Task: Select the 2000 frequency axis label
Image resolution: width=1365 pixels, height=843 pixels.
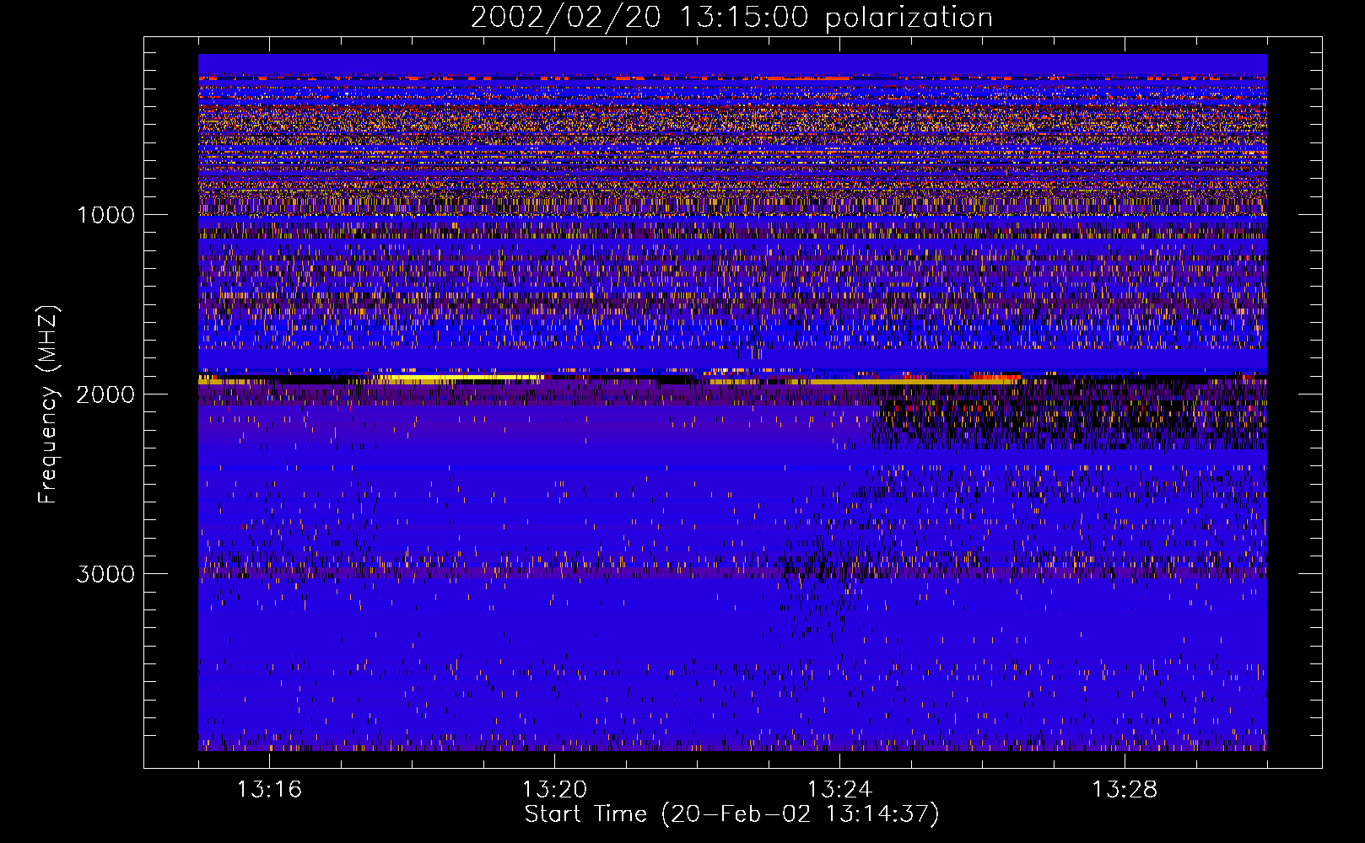Action: (x=105, y=395)
